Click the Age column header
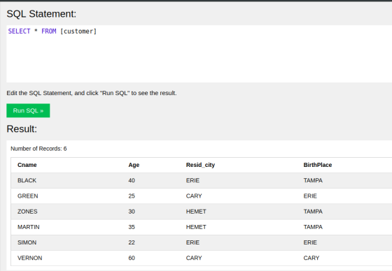 click(x=134, y=165)
